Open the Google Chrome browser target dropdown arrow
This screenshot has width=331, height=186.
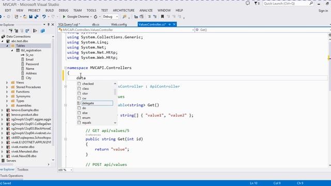(91, 17)
